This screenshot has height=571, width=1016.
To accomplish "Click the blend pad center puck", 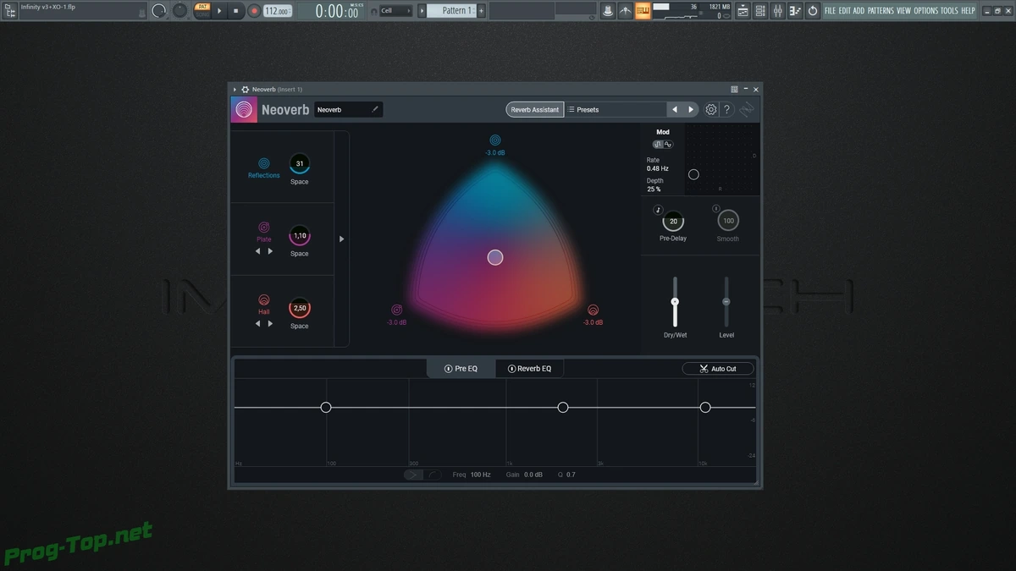I will (495, 257).
